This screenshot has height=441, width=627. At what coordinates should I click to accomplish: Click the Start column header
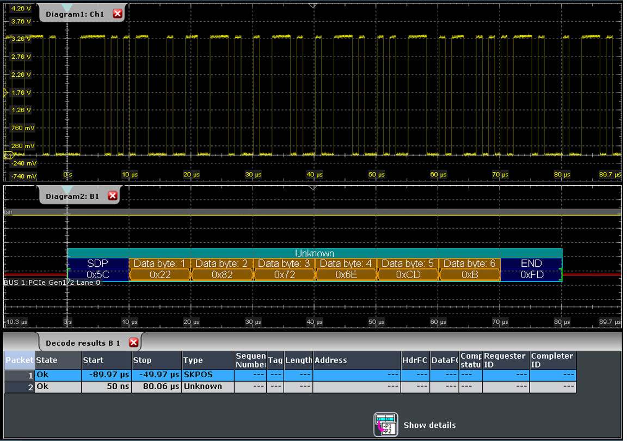[x=106, y=360]
